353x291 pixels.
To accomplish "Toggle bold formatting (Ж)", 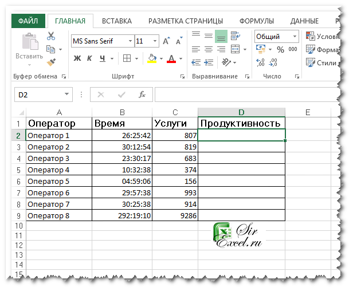I will (77, 58).
